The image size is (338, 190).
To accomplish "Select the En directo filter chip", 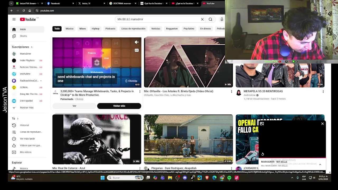I will point(205,28).
